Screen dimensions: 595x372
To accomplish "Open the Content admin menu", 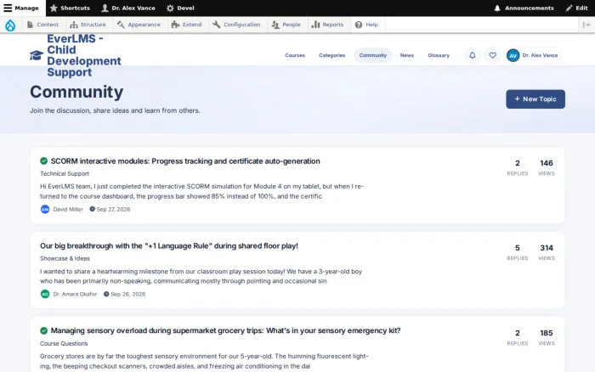I will (42, 25).
